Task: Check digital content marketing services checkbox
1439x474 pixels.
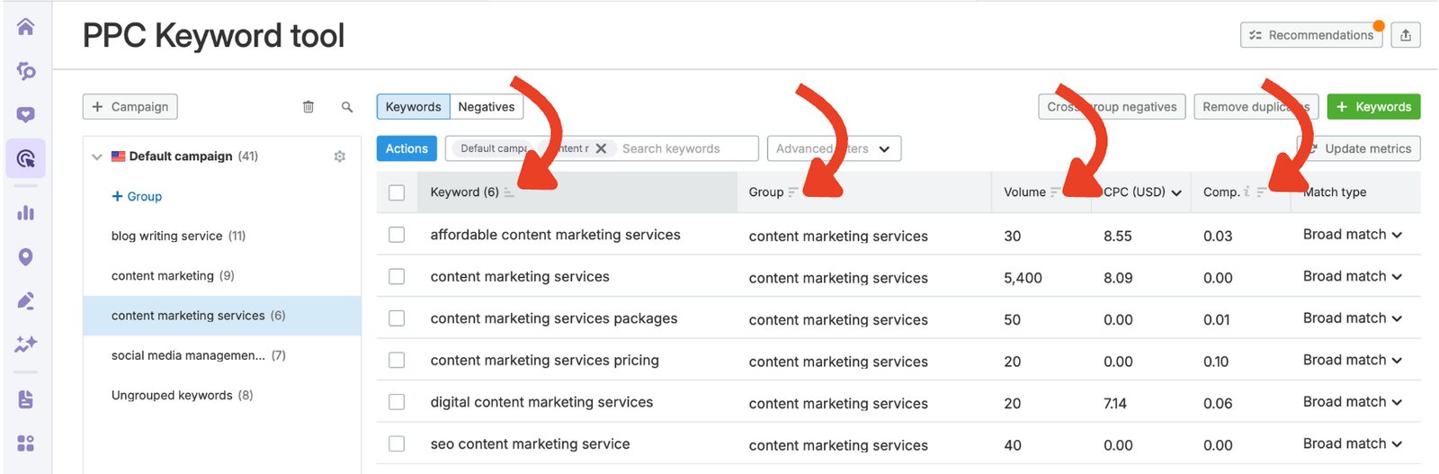Action: tap(397, 402)
